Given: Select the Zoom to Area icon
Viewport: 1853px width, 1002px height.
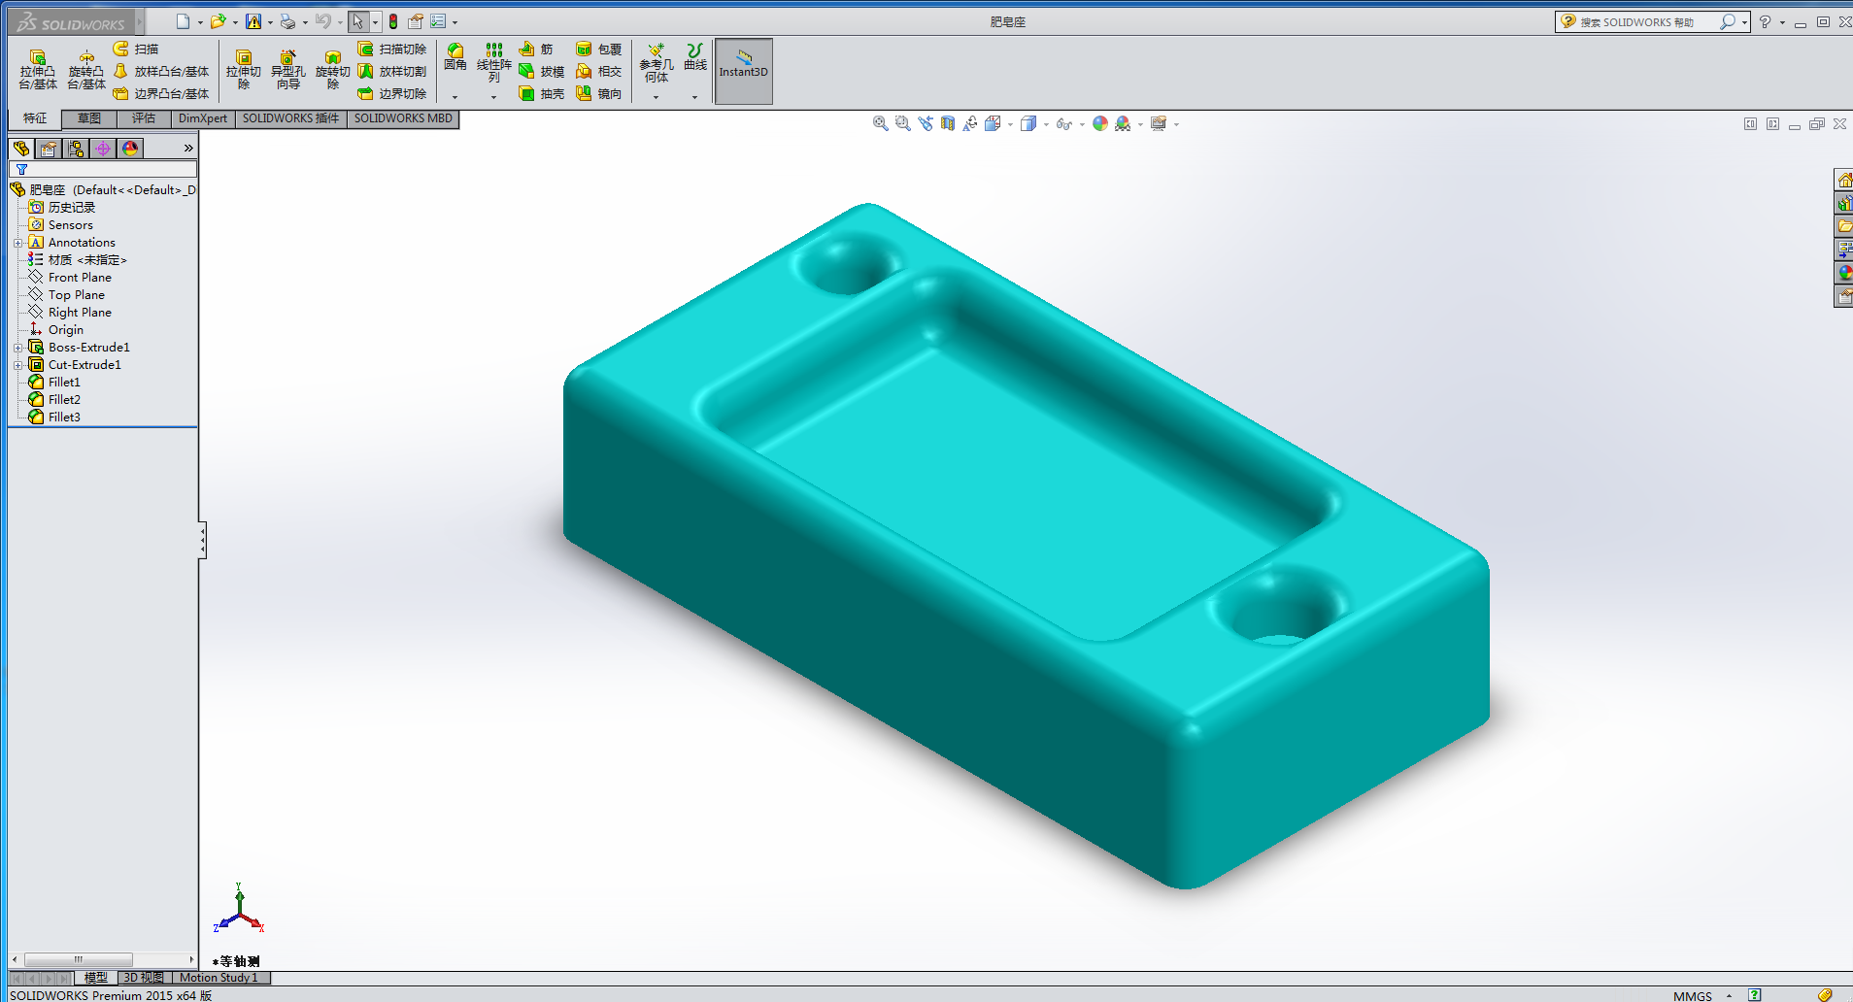Looking at the screenshot, I should click(x=903, y=123).
